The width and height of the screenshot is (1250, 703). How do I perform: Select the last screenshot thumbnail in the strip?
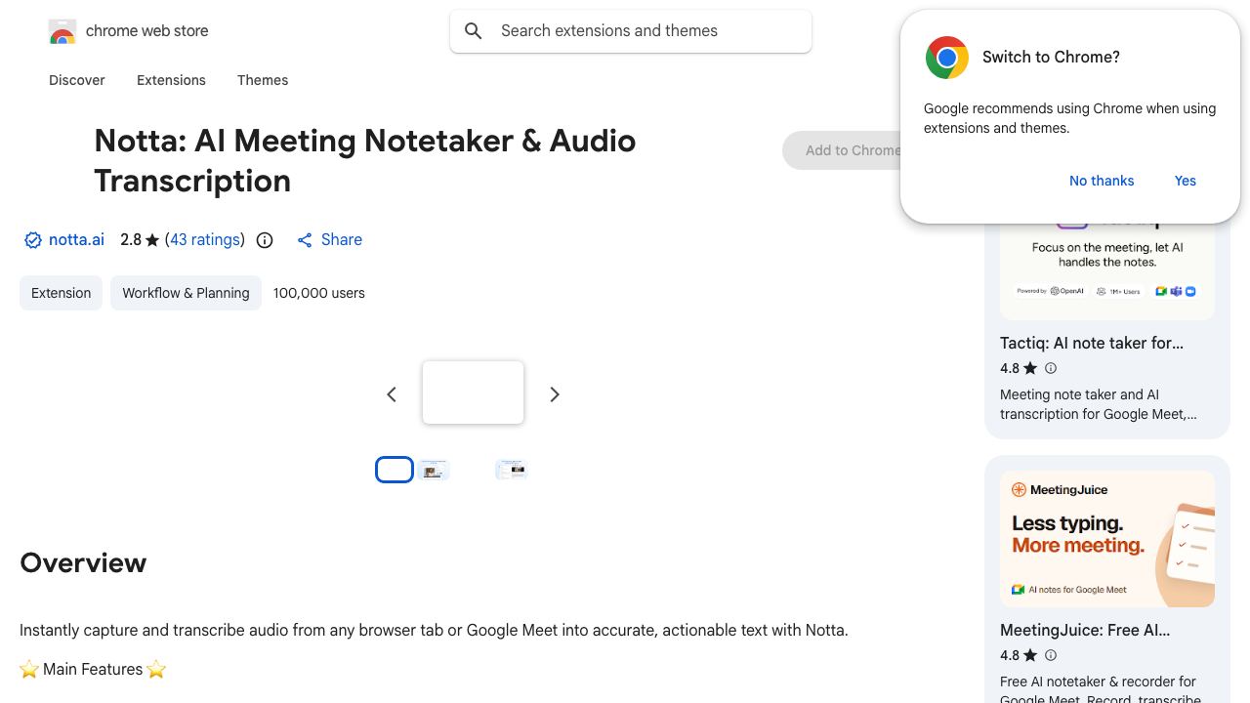tap(512, 470)
